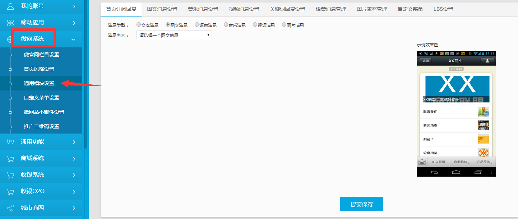
Task: Select the 文本消息 radio button
Action: (x=139, y=25)
